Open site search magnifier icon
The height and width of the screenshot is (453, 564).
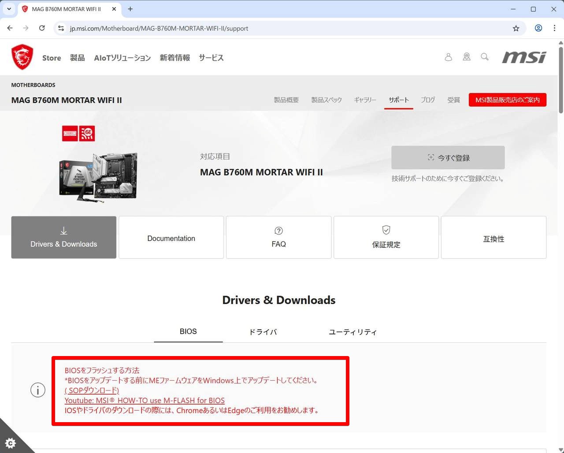click(485, 57)
